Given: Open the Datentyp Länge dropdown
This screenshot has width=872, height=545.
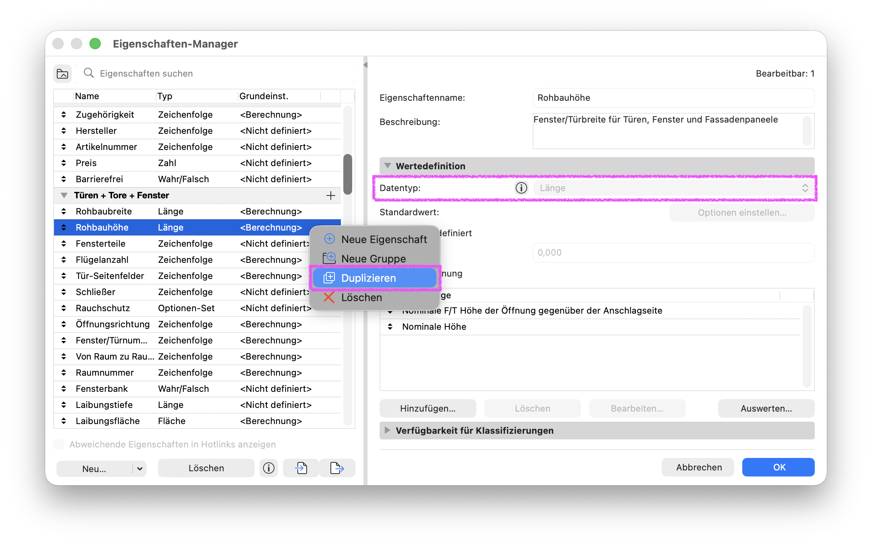Looking at the screenshot, I should click(674, 188).
